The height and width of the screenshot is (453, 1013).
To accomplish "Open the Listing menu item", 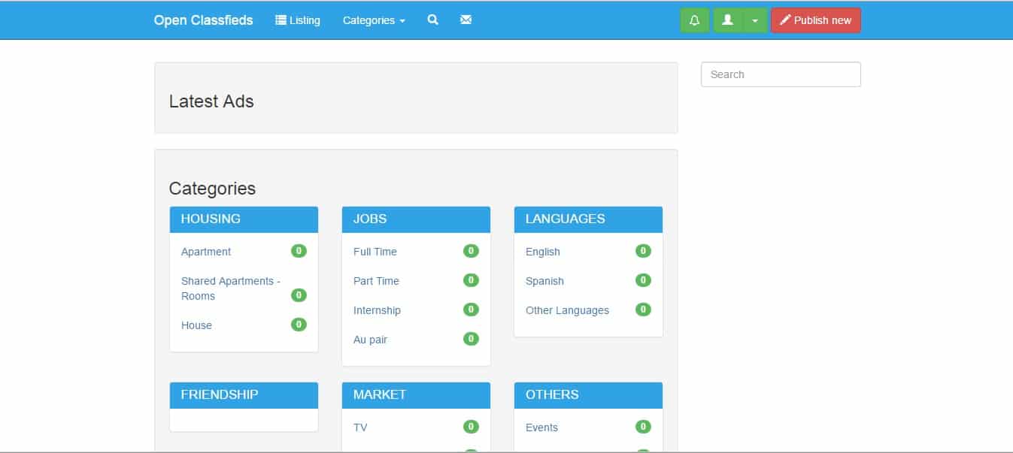I will [298, 20].
